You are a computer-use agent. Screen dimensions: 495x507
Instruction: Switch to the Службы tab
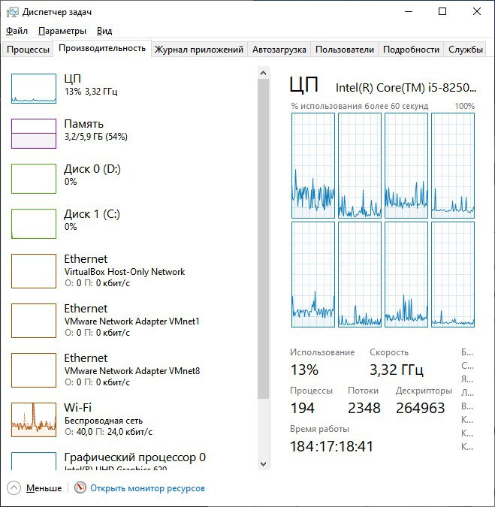click(465, 50)
